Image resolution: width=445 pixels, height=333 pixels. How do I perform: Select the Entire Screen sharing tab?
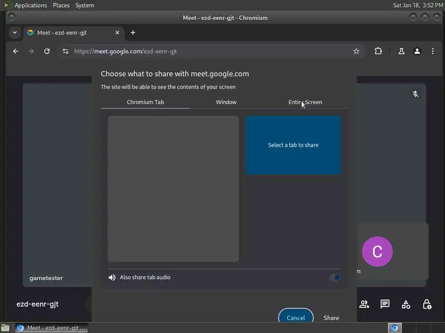click(305, 102)
